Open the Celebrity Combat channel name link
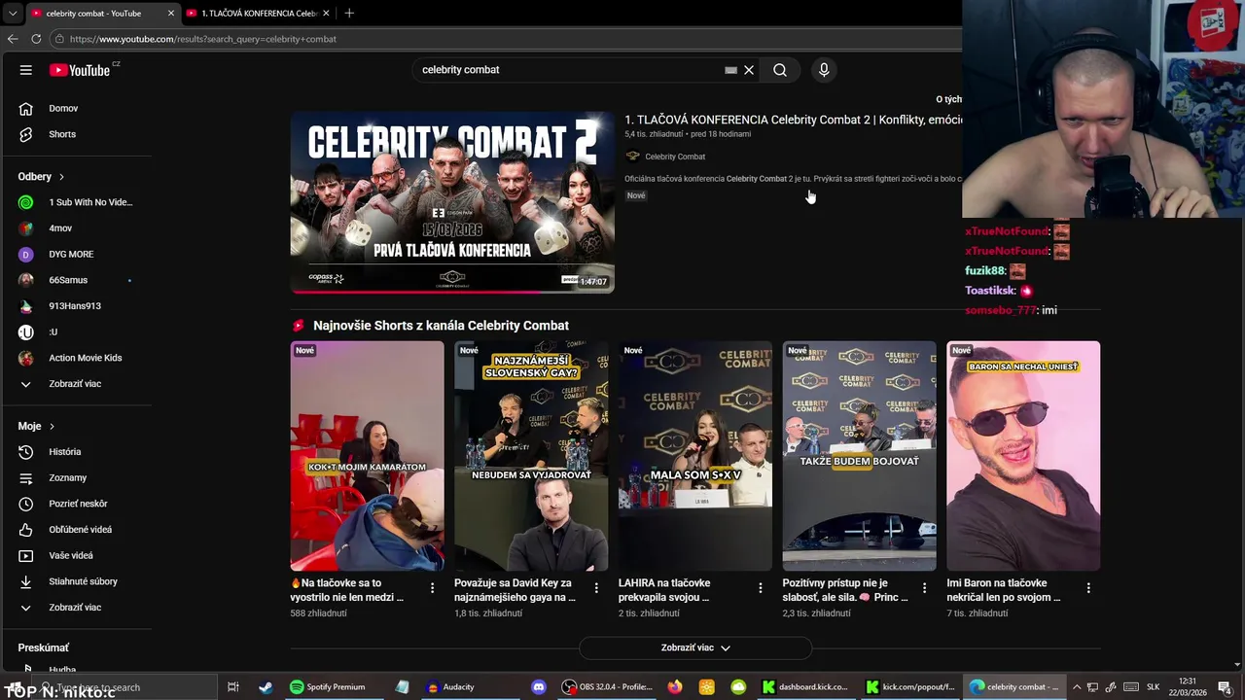The height and width of the screenshot is (700, 1245). point(675,157)
